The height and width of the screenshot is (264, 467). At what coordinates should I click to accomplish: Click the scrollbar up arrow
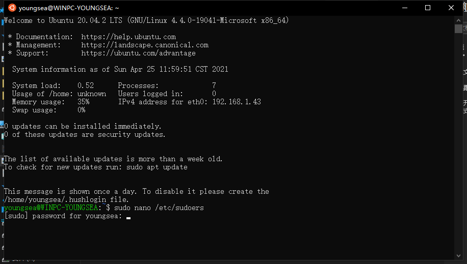click(458, 20)
